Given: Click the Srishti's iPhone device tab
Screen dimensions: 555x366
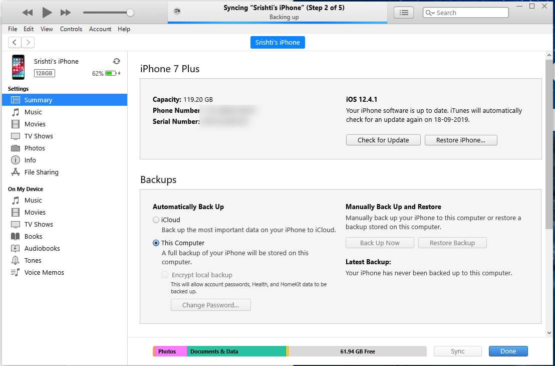Looking at the screenshot, I should 277,42.
